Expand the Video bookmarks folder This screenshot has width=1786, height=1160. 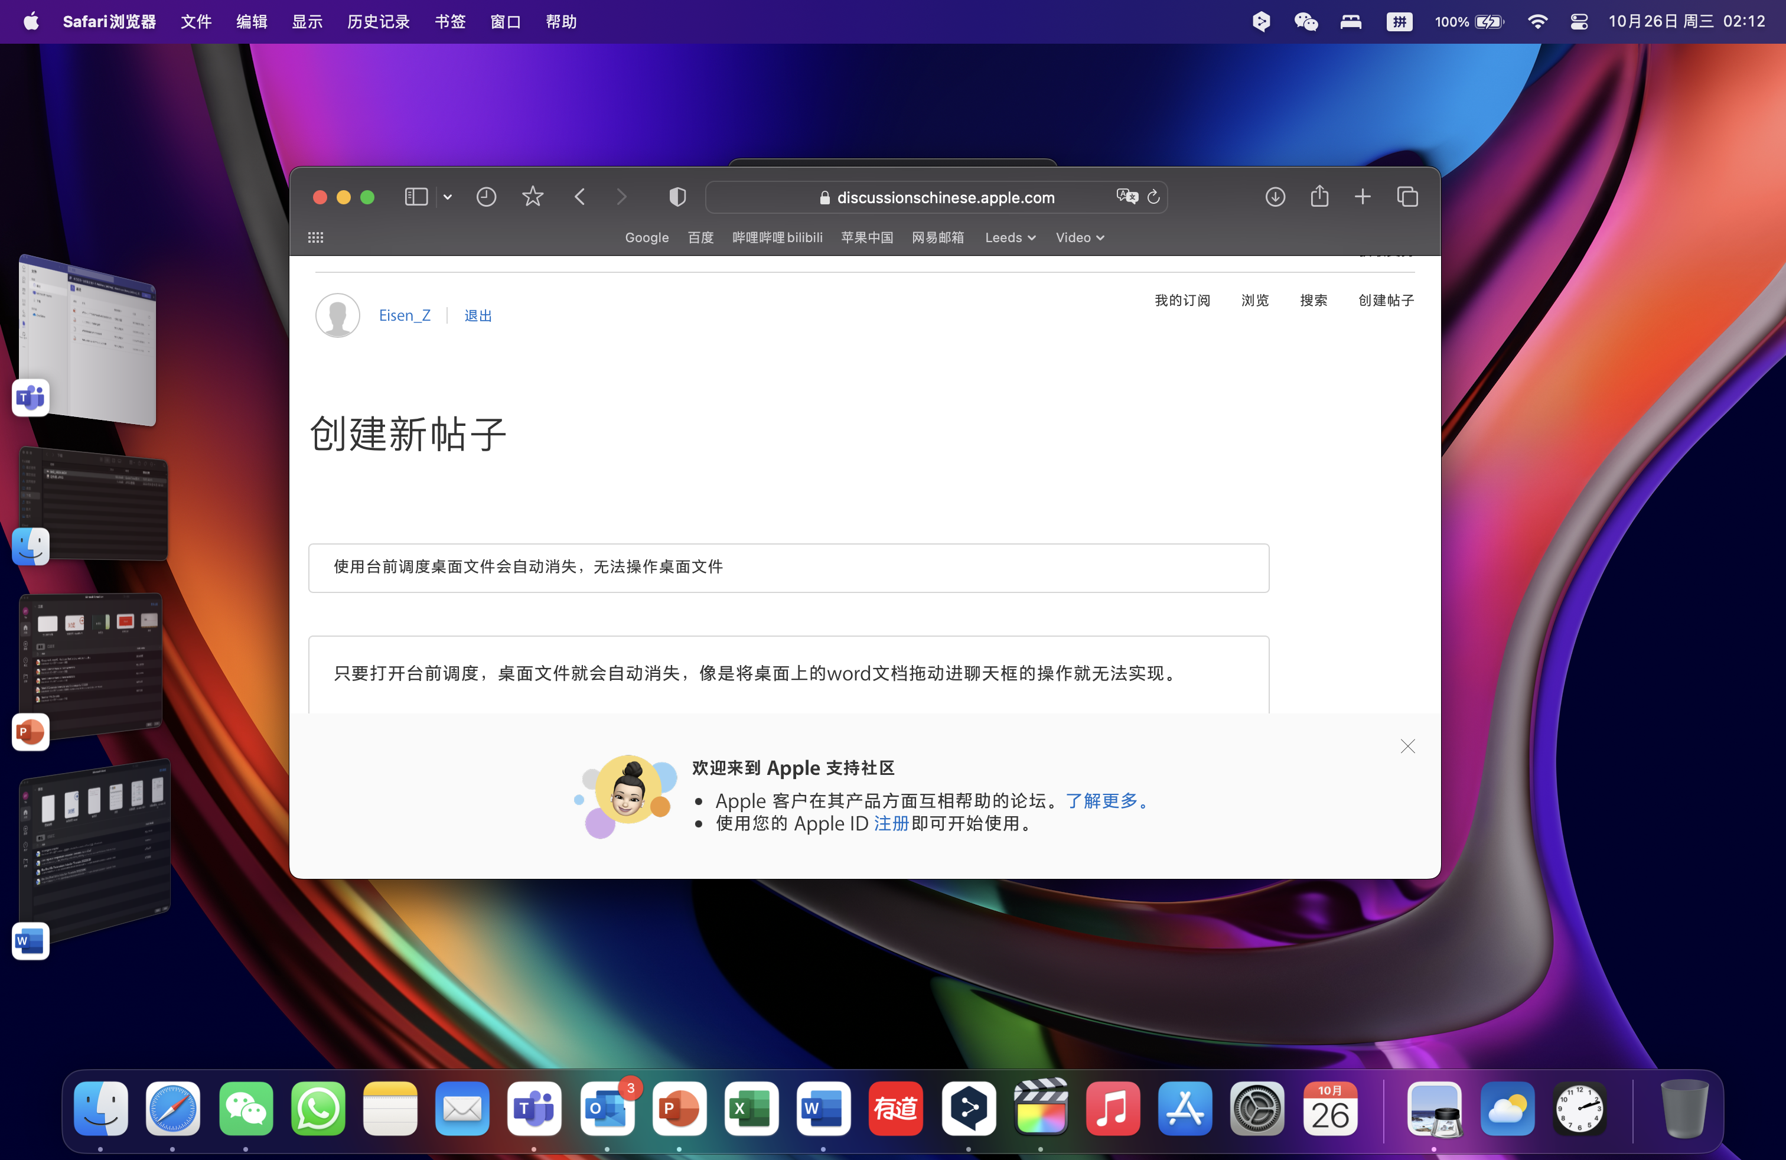pos(1079,238)
